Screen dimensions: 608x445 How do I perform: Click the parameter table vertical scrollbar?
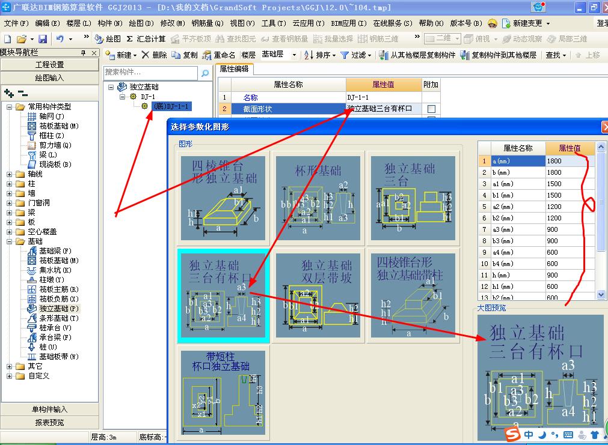(601, 221)
